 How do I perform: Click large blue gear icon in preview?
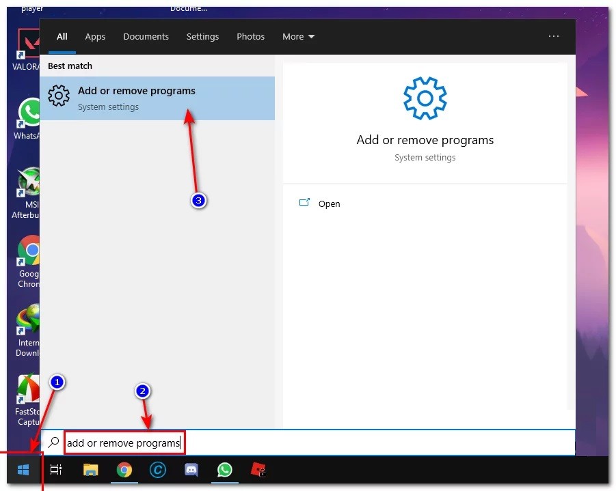click(x=425, y=98)
